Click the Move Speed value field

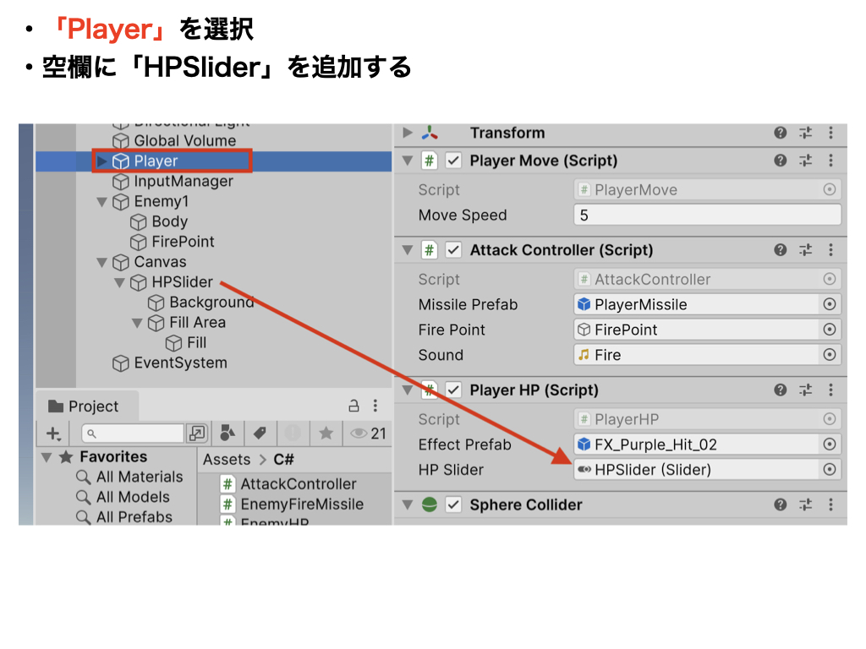click(708, 215)
